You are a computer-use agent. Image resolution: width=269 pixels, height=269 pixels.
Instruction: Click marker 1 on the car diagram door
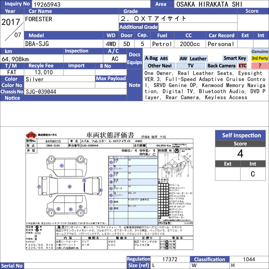coord(62,166)
